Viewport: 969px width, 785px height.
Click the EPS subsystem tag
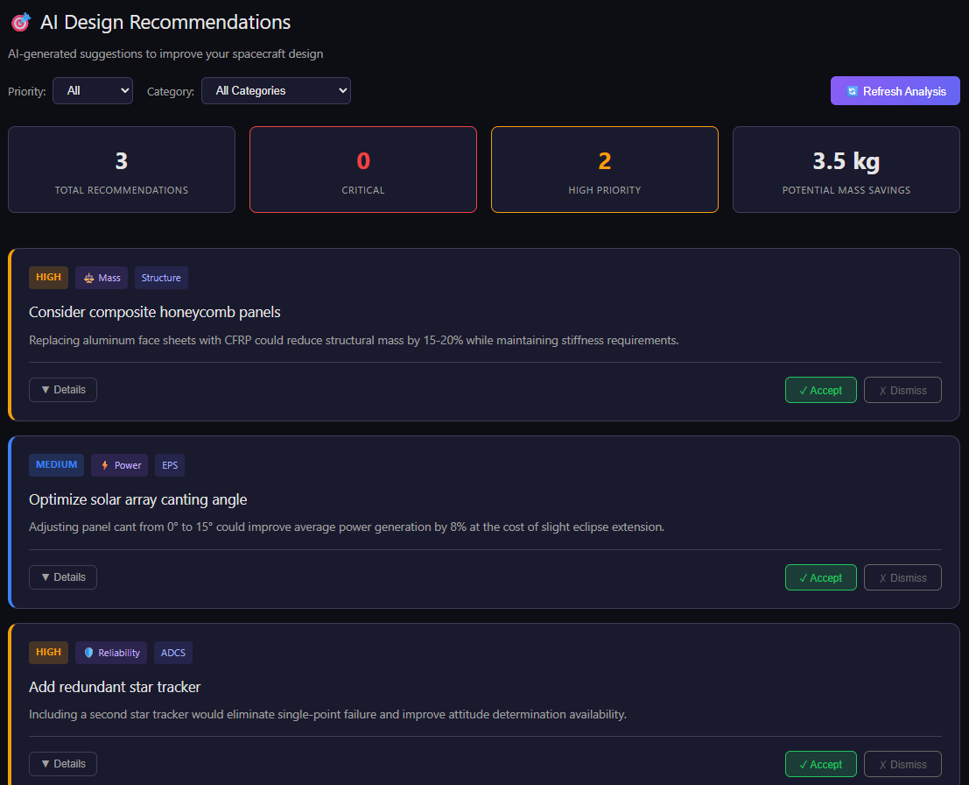coord(170,465)
